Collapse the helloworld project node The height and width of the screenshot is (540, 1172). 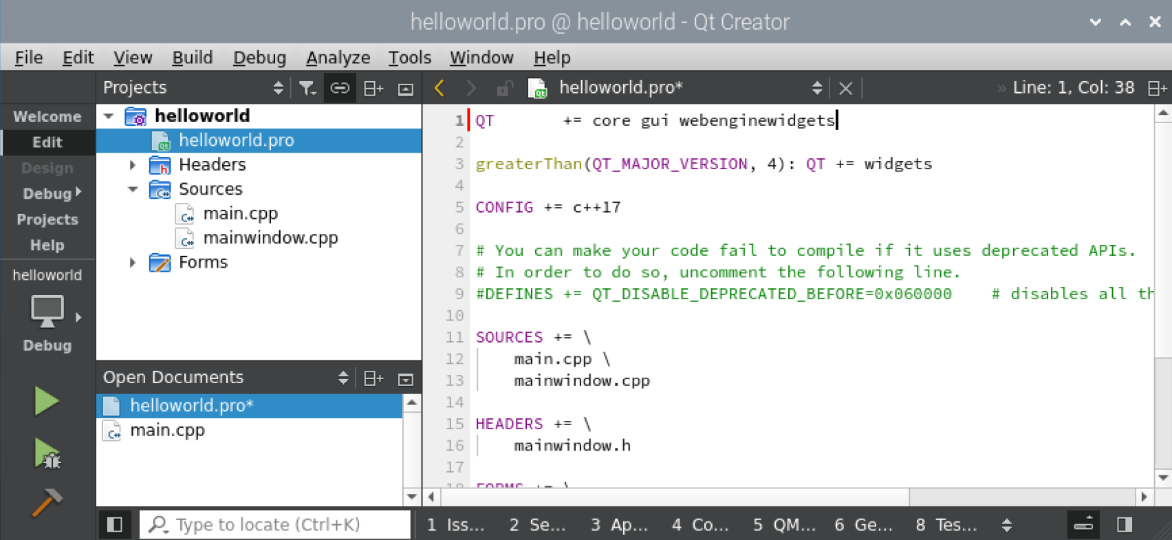tap(109, 116)
